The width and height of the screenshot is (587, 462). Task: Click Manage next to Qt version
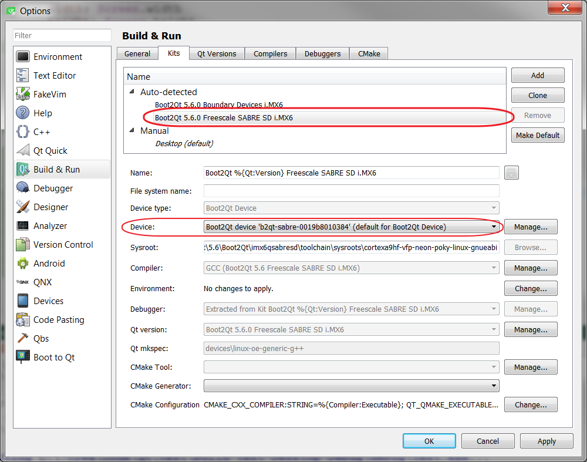click(531, 330)
